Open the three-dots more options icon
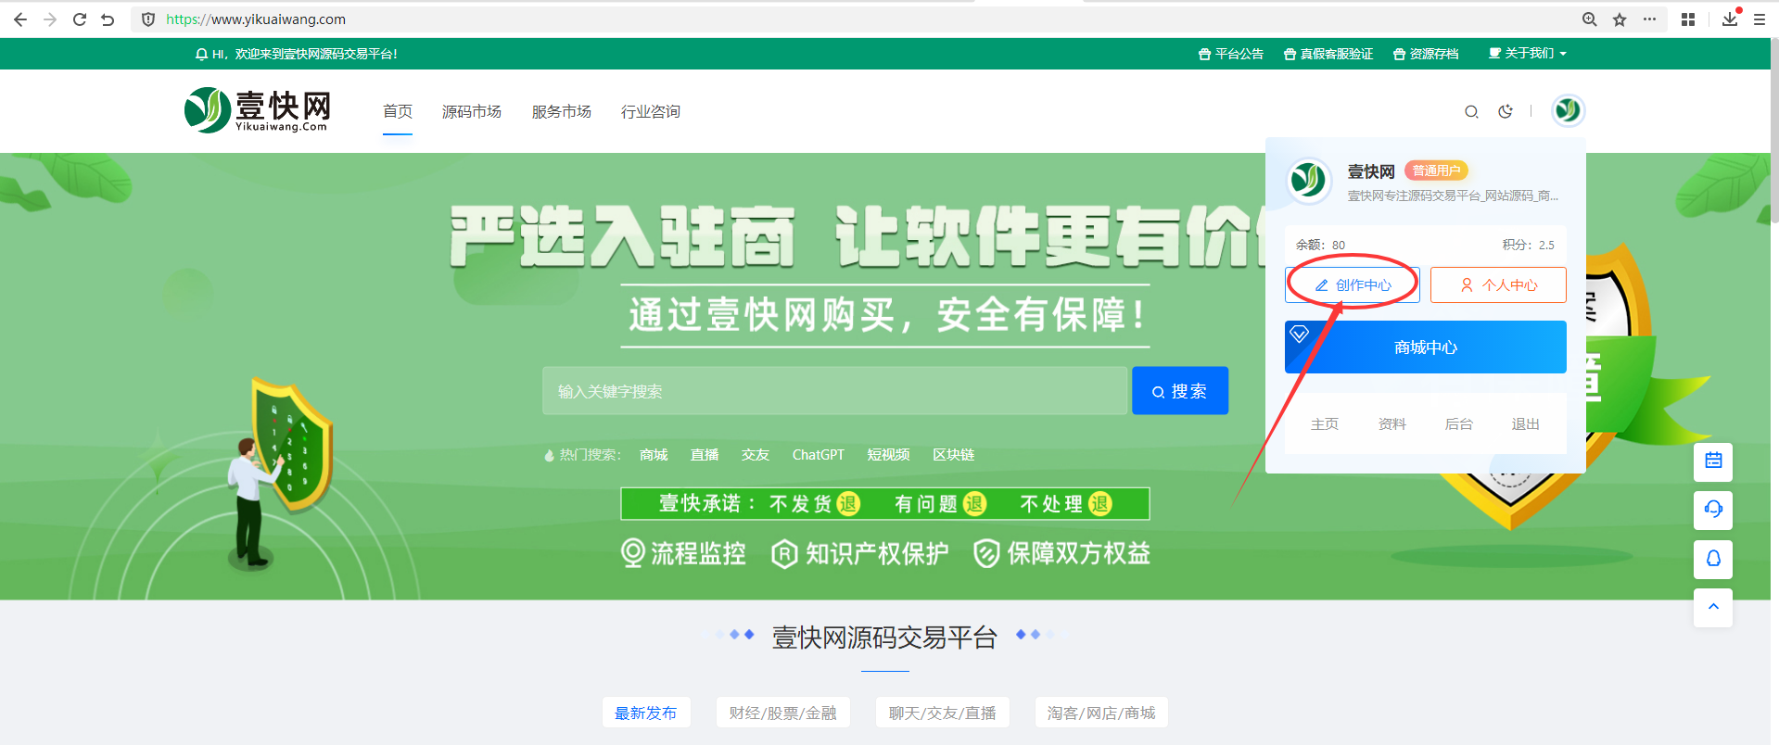Viewport: 1779px width, 745px height. click(x=1649, y=19)
